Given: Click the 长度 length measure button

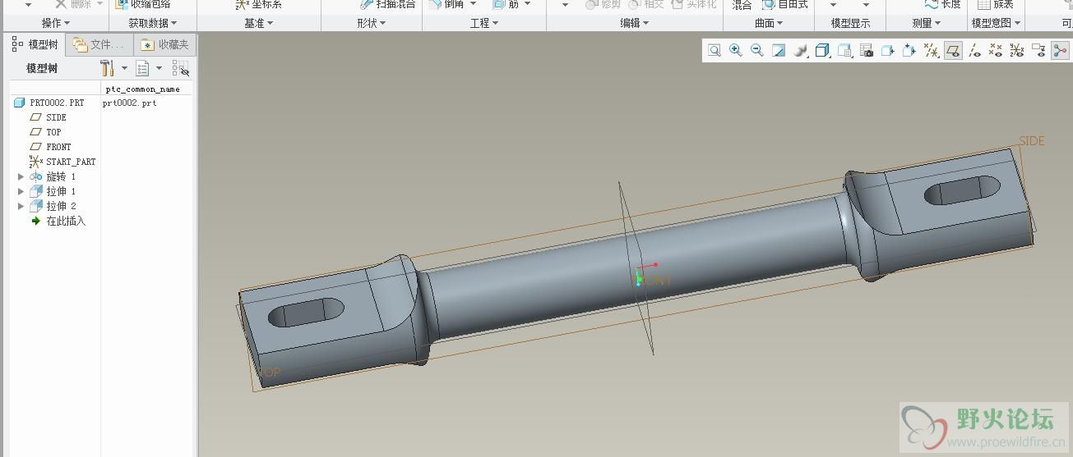Looking at the screenshot, I should point(943,4).
